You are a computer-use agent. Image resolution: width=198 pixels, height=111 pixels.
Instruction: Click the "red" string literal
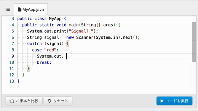(50, 50)
